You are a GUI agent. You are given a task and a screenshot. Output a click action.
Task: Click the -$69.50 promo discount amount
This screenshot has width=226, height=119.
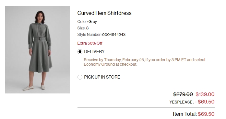205,102
